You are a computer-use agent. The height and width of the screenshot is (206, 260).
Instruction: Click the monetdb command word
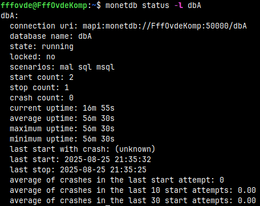[121, 5]
